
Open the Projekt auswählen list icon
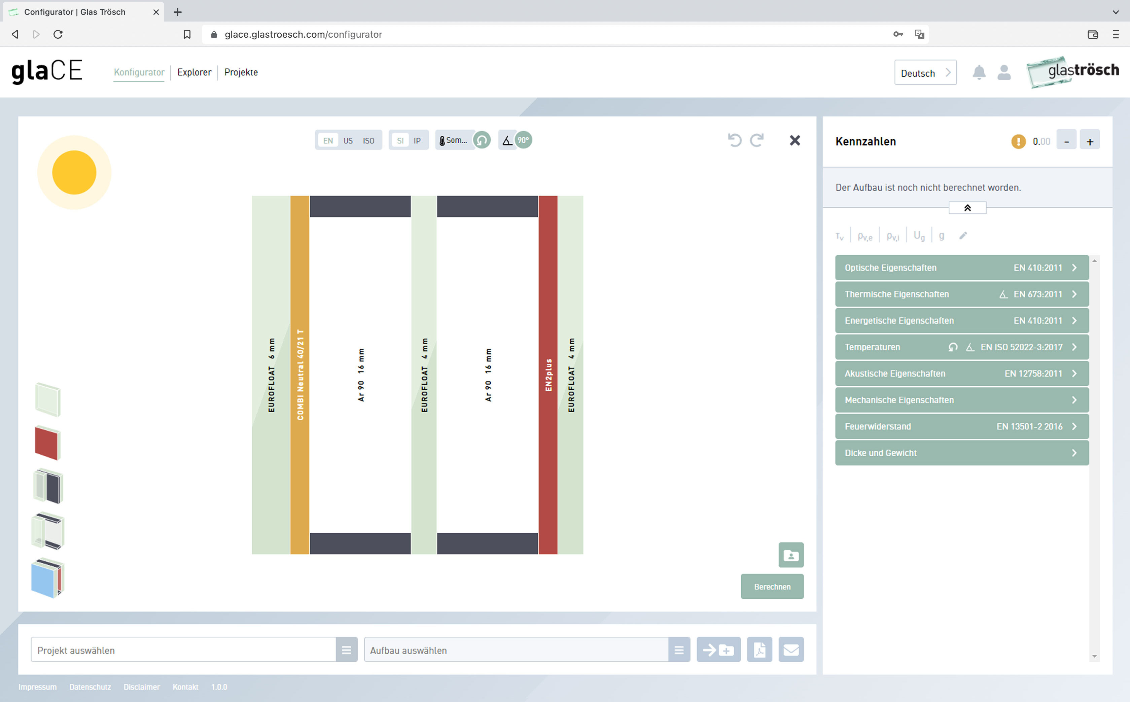click(x=346, y=650)
